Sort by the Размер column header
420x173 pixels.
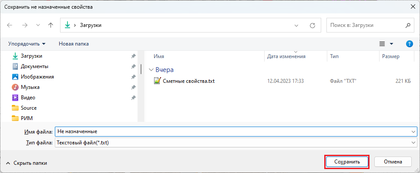391,57
